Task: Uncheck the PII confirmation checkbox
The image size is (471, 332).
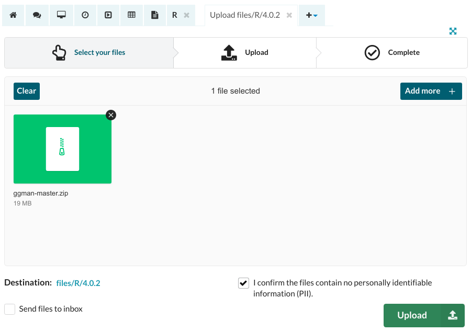Action: tap(243, 283)
